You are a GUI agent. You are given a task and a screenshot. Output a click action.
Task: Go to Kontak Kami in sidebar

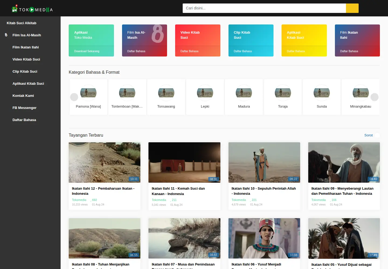click(x=23, y=95)
